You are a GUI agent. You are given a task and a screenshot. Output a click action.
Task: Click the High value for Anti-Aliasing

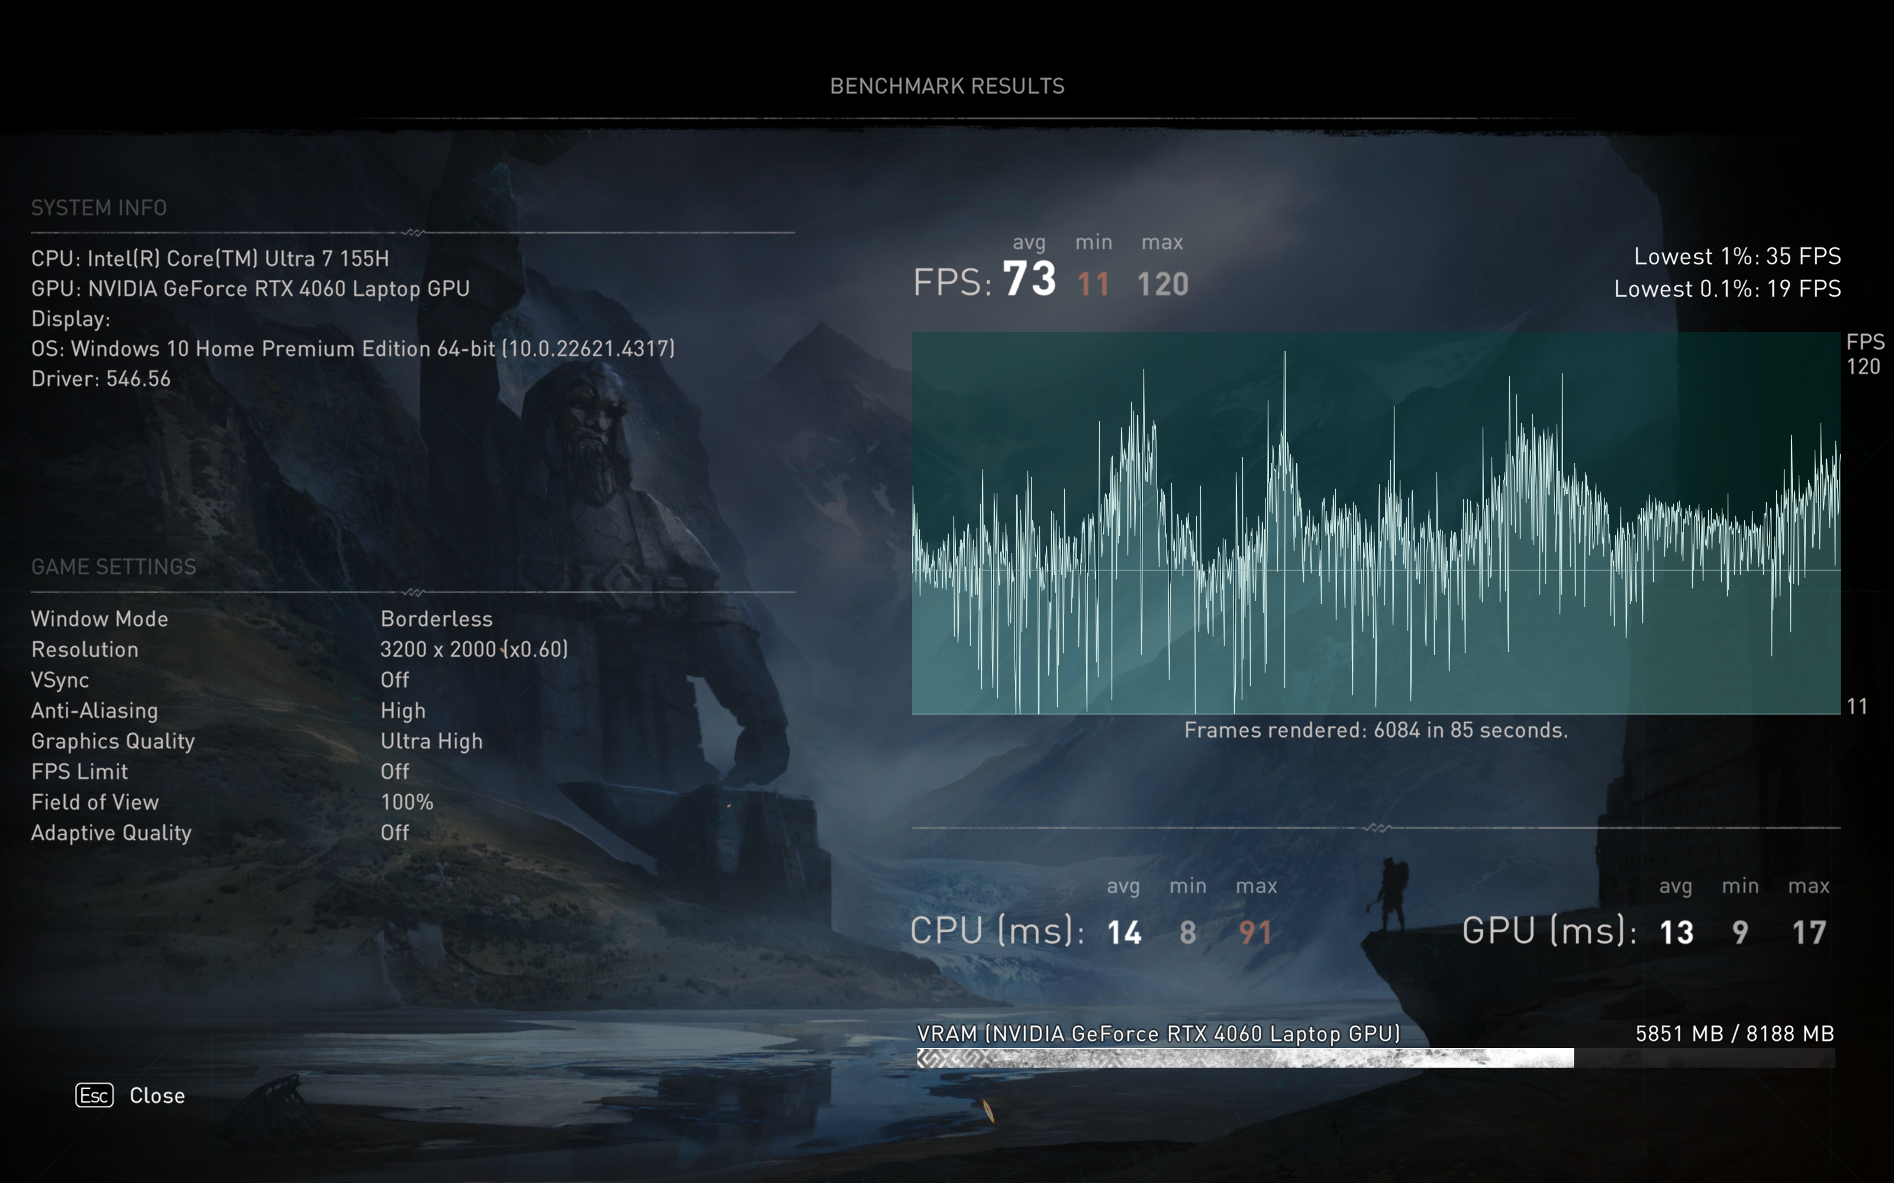tap(403, 711)
